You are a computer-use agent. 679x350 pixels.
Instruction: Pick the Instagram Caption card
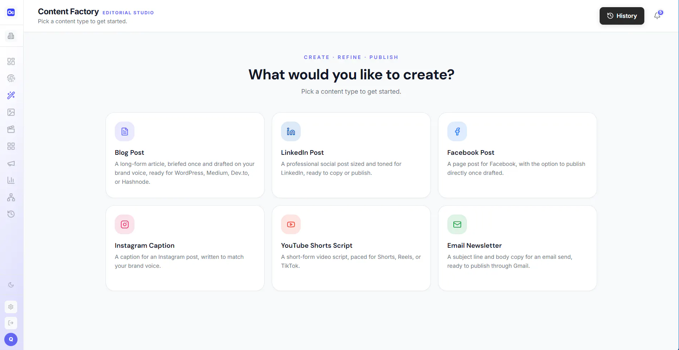(185, 248)
